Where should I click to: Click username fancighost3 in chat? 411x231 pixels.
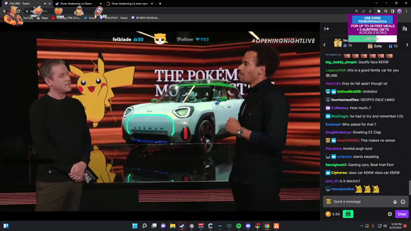point(336,165)
